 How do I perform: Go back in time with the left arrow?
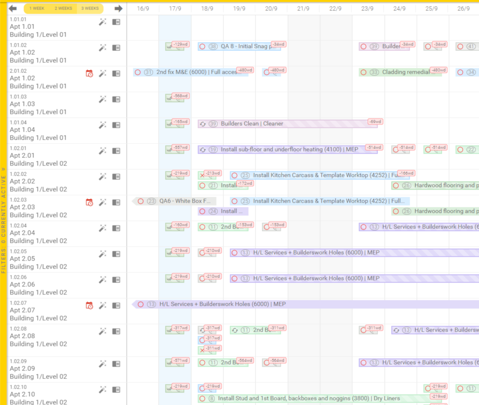[x=13, y=8]
